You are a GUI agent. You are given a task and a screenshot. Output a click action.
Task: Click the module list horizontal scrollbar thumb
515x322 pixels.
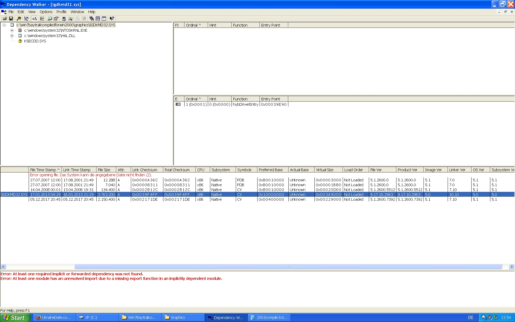tap(288, 267)
